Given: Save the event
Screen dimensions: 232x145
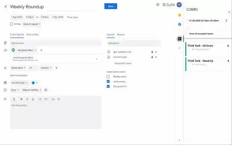Looking at the screenshot, I should [x=111, y=6].
